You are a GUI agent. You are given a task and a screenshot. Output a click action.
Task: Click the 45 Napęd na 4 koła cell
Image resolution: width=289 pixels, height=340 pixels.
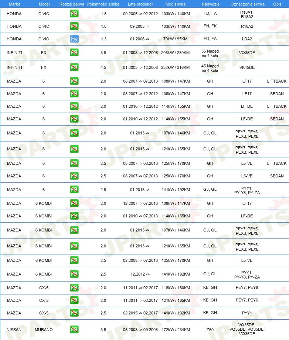click(210, 68)
